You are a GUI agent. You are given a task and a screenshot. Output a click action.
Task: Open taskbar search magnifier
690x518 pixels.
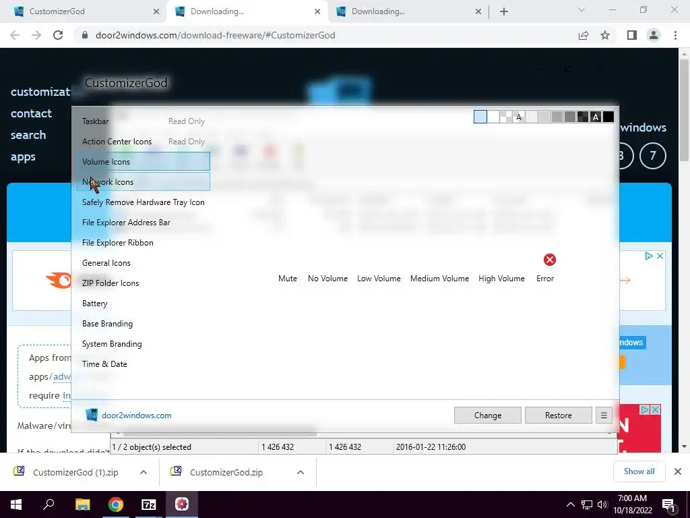49,505
